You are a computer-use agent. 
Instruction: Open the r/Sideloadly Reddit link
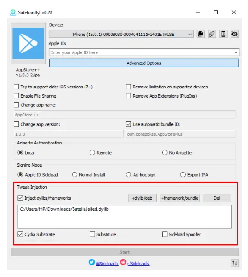click(138, 264)
